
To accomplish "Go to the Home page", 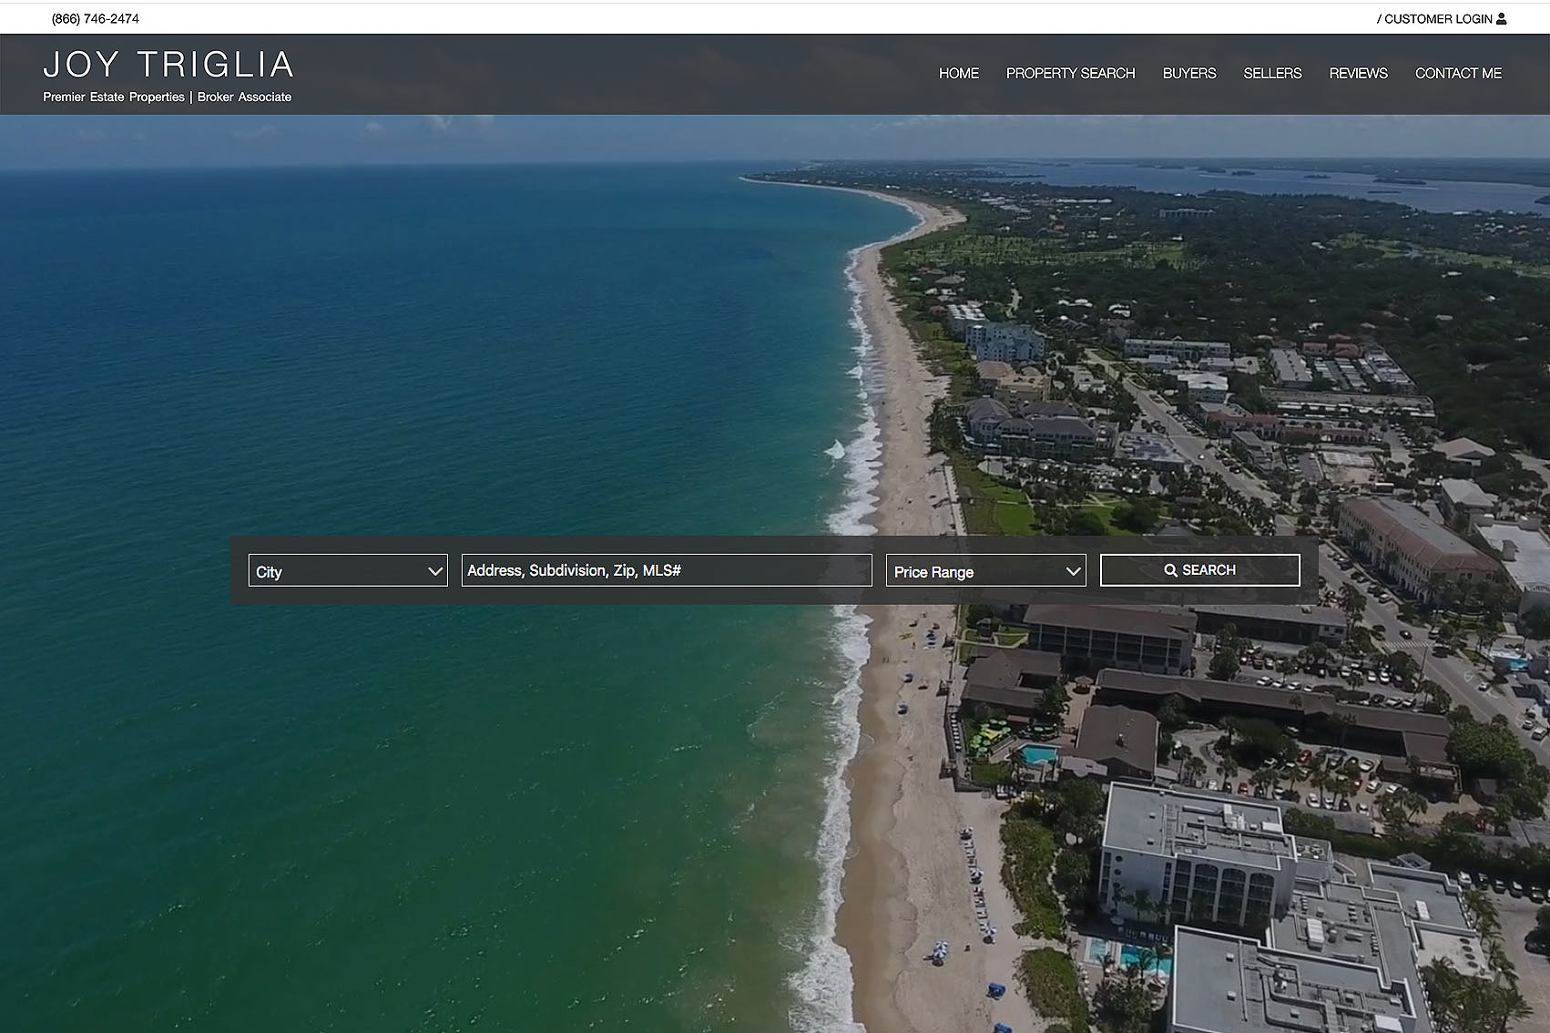I will pos(959,73).
